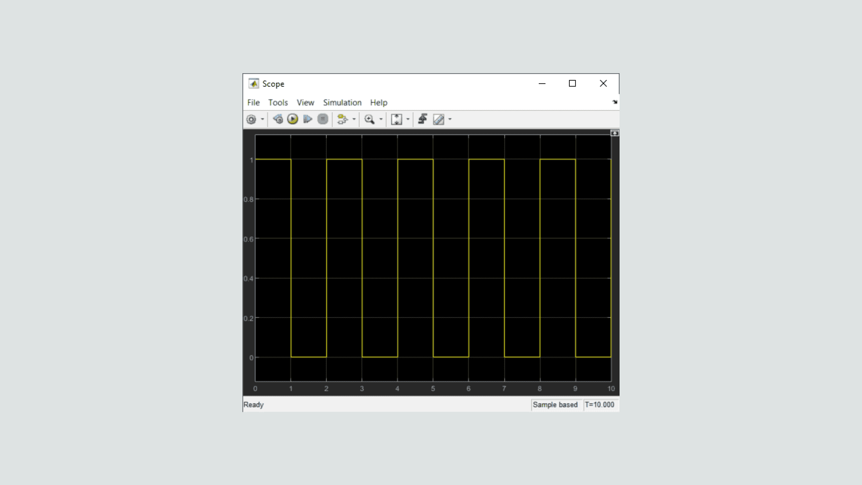Click the Stop simulation icon

click(322, 119)
